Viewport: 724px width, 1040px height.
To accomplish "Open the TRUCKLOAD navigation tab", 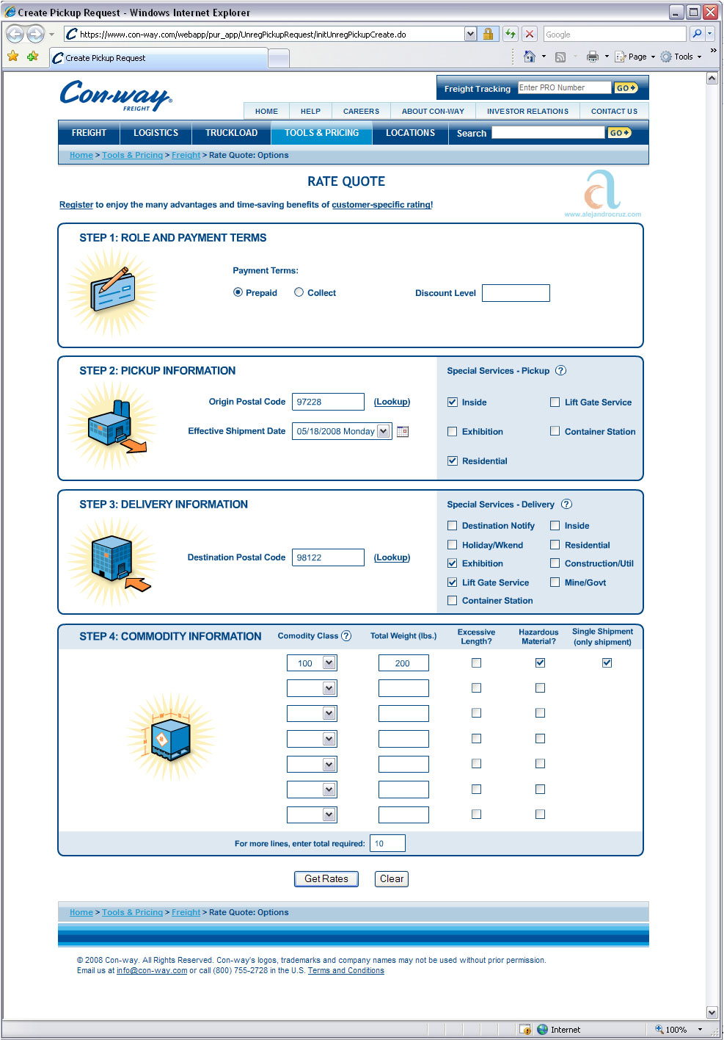I will click(x=231, y=133).
